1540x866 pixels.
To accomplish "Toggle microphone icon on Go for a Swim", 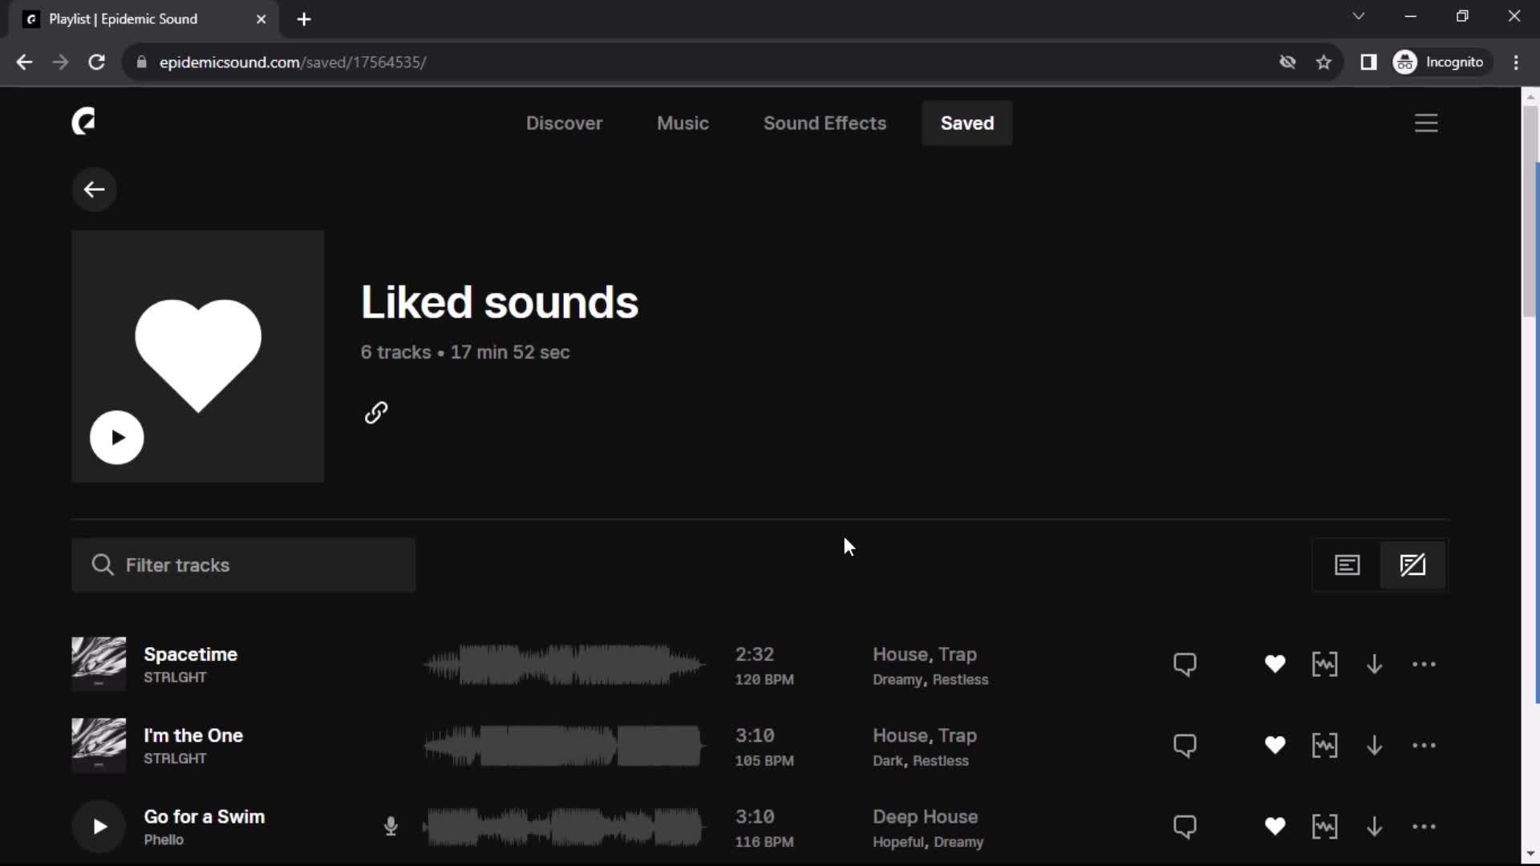I will coord(391,826).
